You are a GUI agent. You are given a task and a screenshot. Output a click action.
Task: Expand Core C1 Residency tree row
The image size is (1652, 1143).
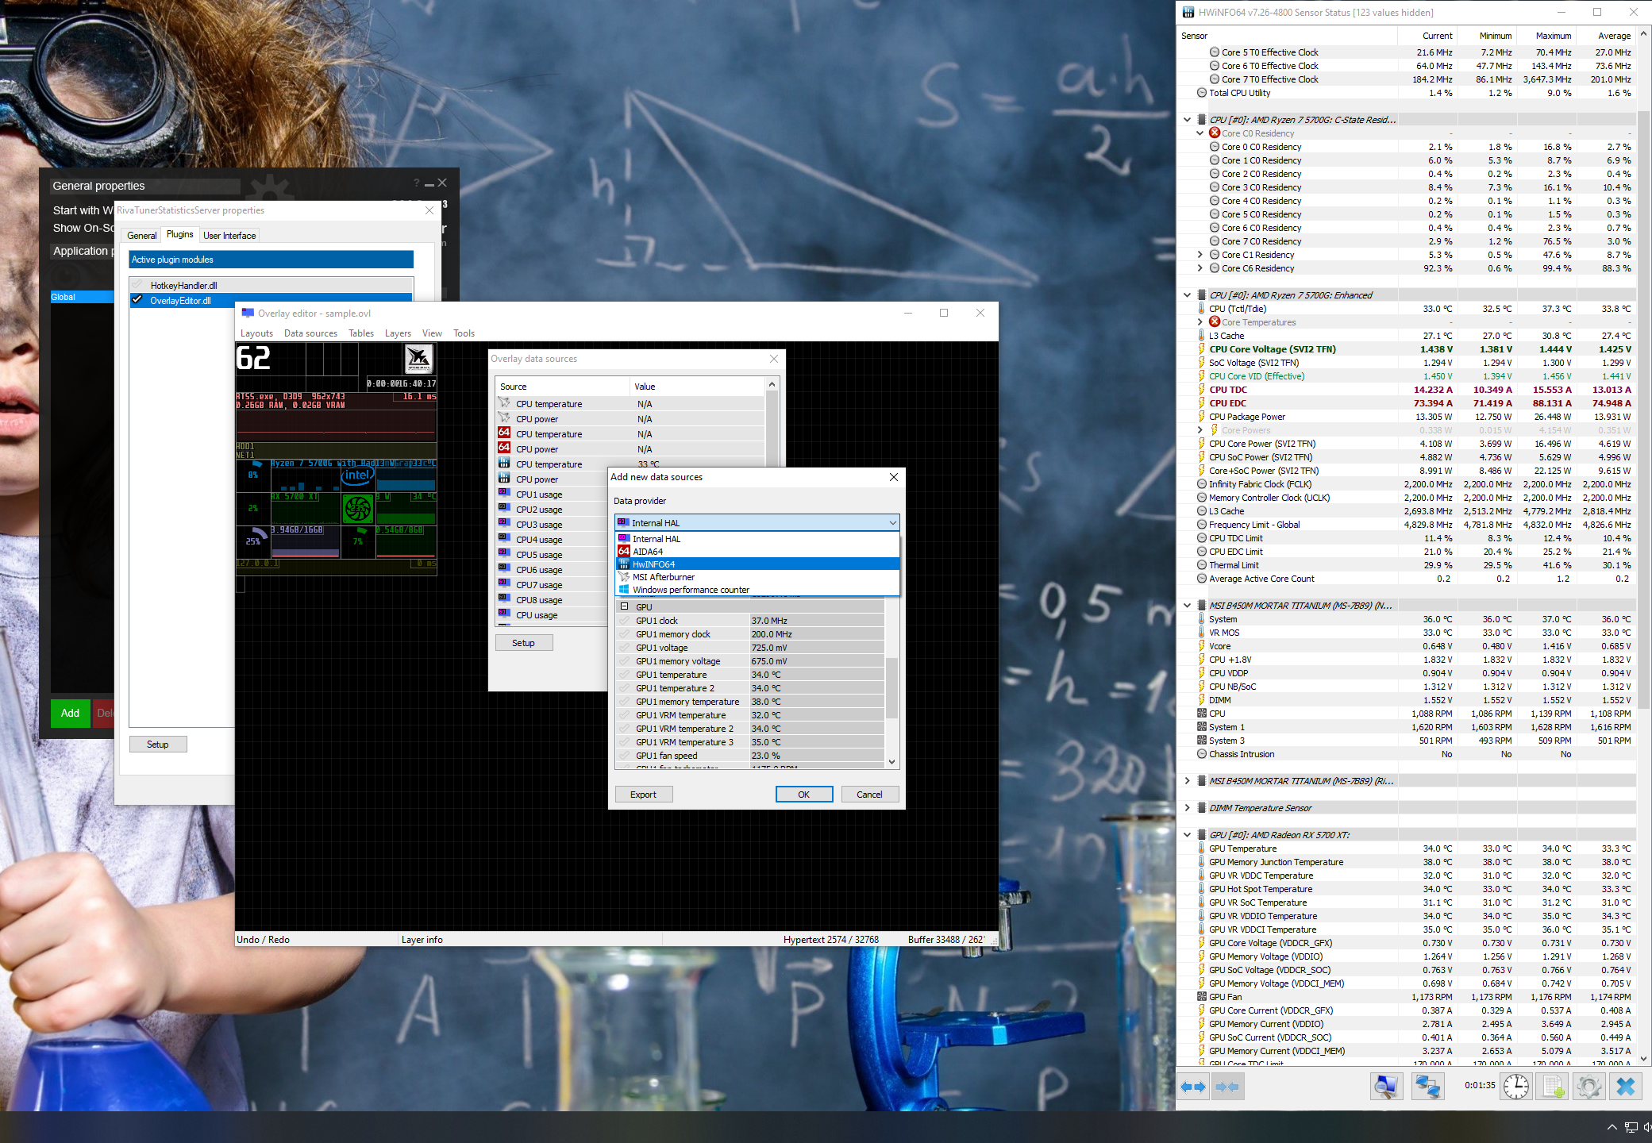click(1200, 255)
